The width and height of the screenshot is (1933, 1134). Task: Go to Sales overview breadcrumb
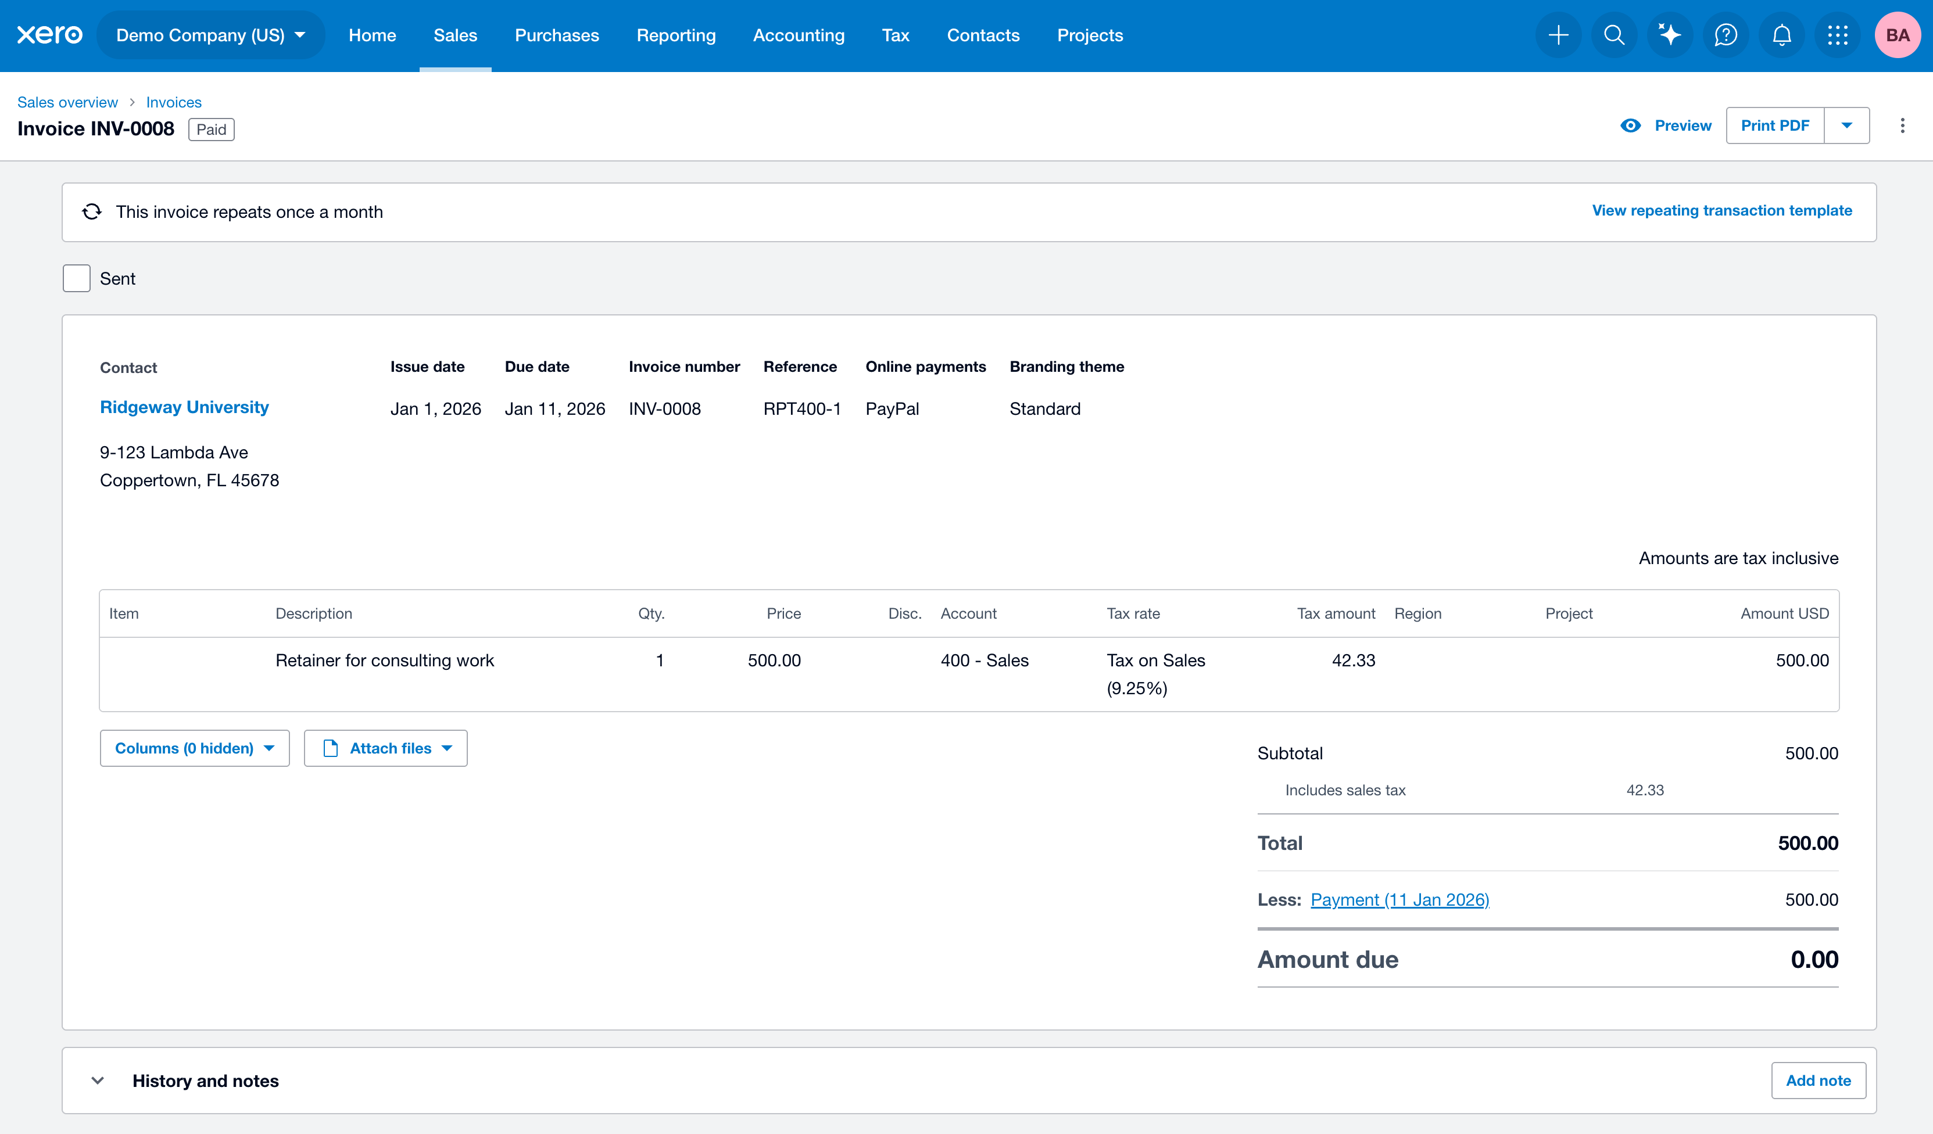[x=67, y=102]
